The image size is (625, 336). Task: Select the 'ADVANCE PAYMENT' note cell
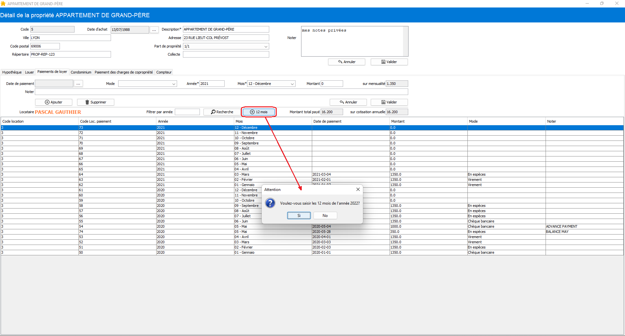(x=585, y=226)
